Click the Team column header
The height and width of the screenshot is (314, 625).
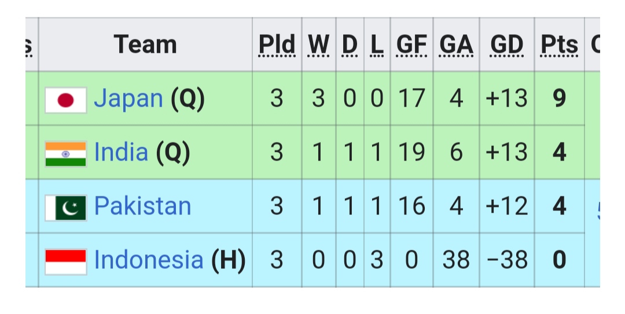145,44
